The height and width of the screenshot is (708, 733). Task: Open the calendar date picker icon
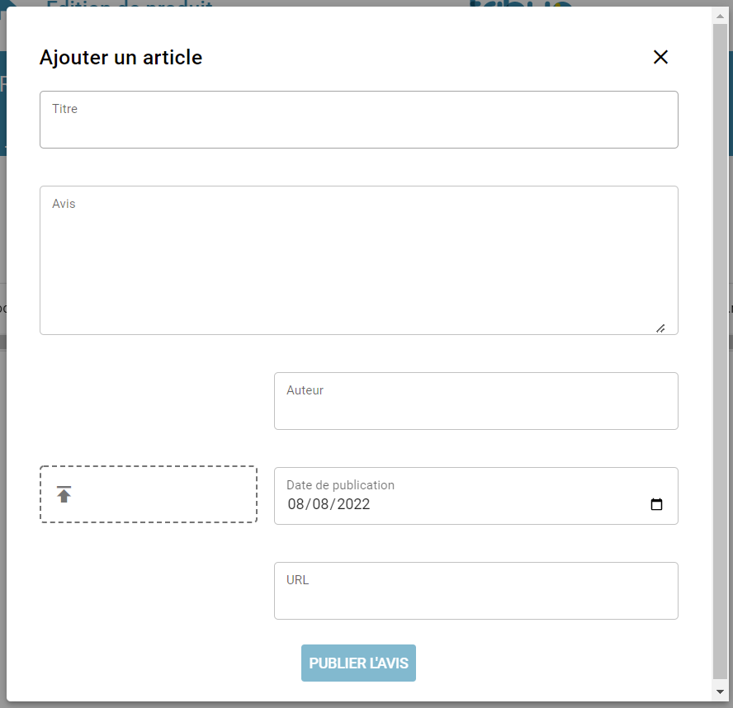[x=657, y=503]
